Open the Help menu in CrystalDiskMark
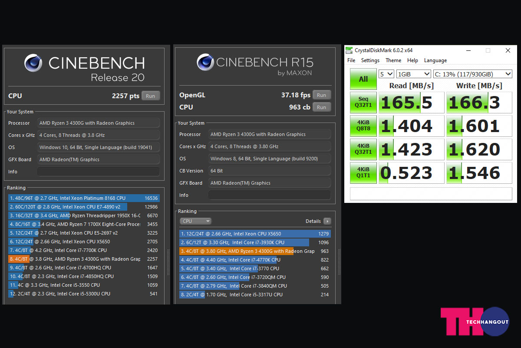The height and width of the screenshot is (348, 521). pyautogui.click(x=412, y=60)
